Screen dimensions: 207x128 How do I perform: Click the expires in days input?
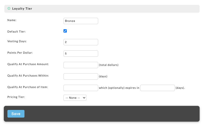coord(157,88)
